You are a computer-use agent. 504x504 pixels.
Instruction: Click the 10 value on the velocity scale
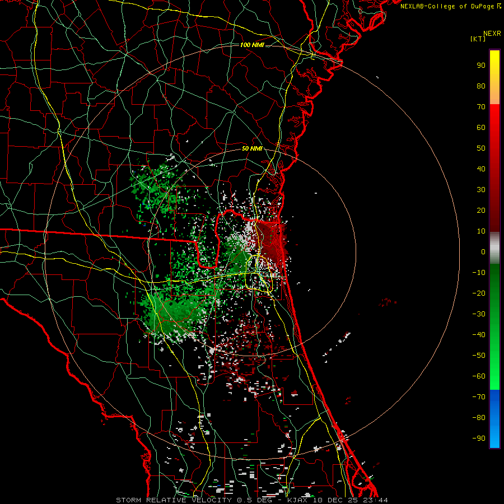(481, 231)
